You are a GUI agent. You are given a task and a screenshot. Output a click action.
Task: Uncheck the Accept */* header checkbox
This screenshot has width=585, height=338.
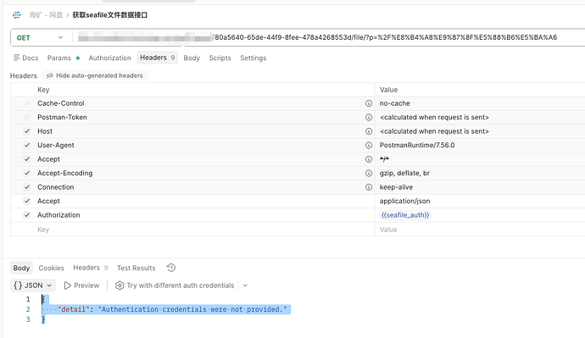click(27, 159)
